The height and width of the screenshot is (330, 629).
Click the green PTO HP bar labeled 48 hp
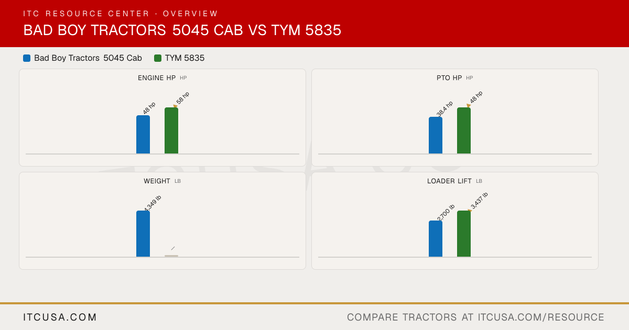(x=464, y=130)
